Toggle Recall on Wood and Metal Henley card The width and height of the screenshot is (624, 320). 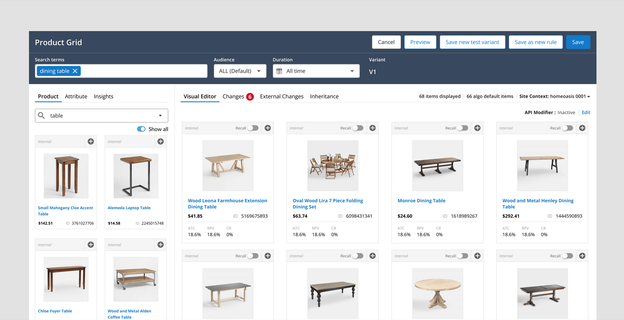point(568,128)
